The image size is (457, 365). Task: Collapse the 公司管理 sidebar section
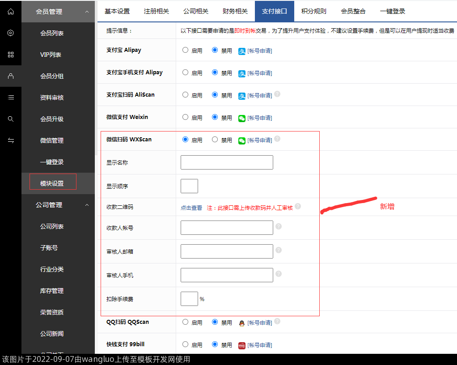pos(87,205)
